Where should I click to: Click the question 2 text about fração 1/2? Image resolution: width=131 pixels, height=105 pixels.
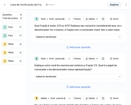[76, 67]
